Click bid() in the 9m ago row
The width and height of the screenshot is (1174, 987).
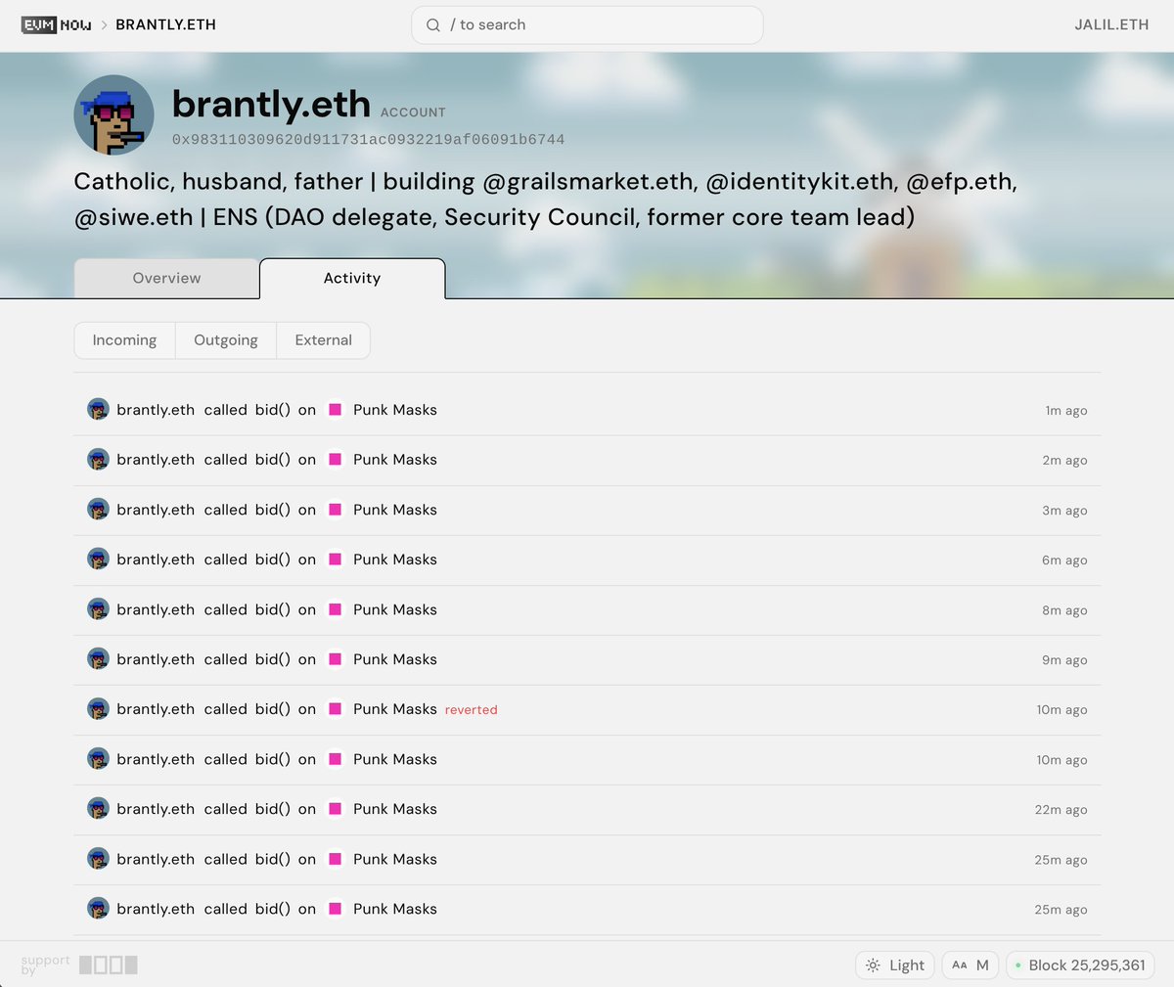pyautogui.click(x=273, y=659)
